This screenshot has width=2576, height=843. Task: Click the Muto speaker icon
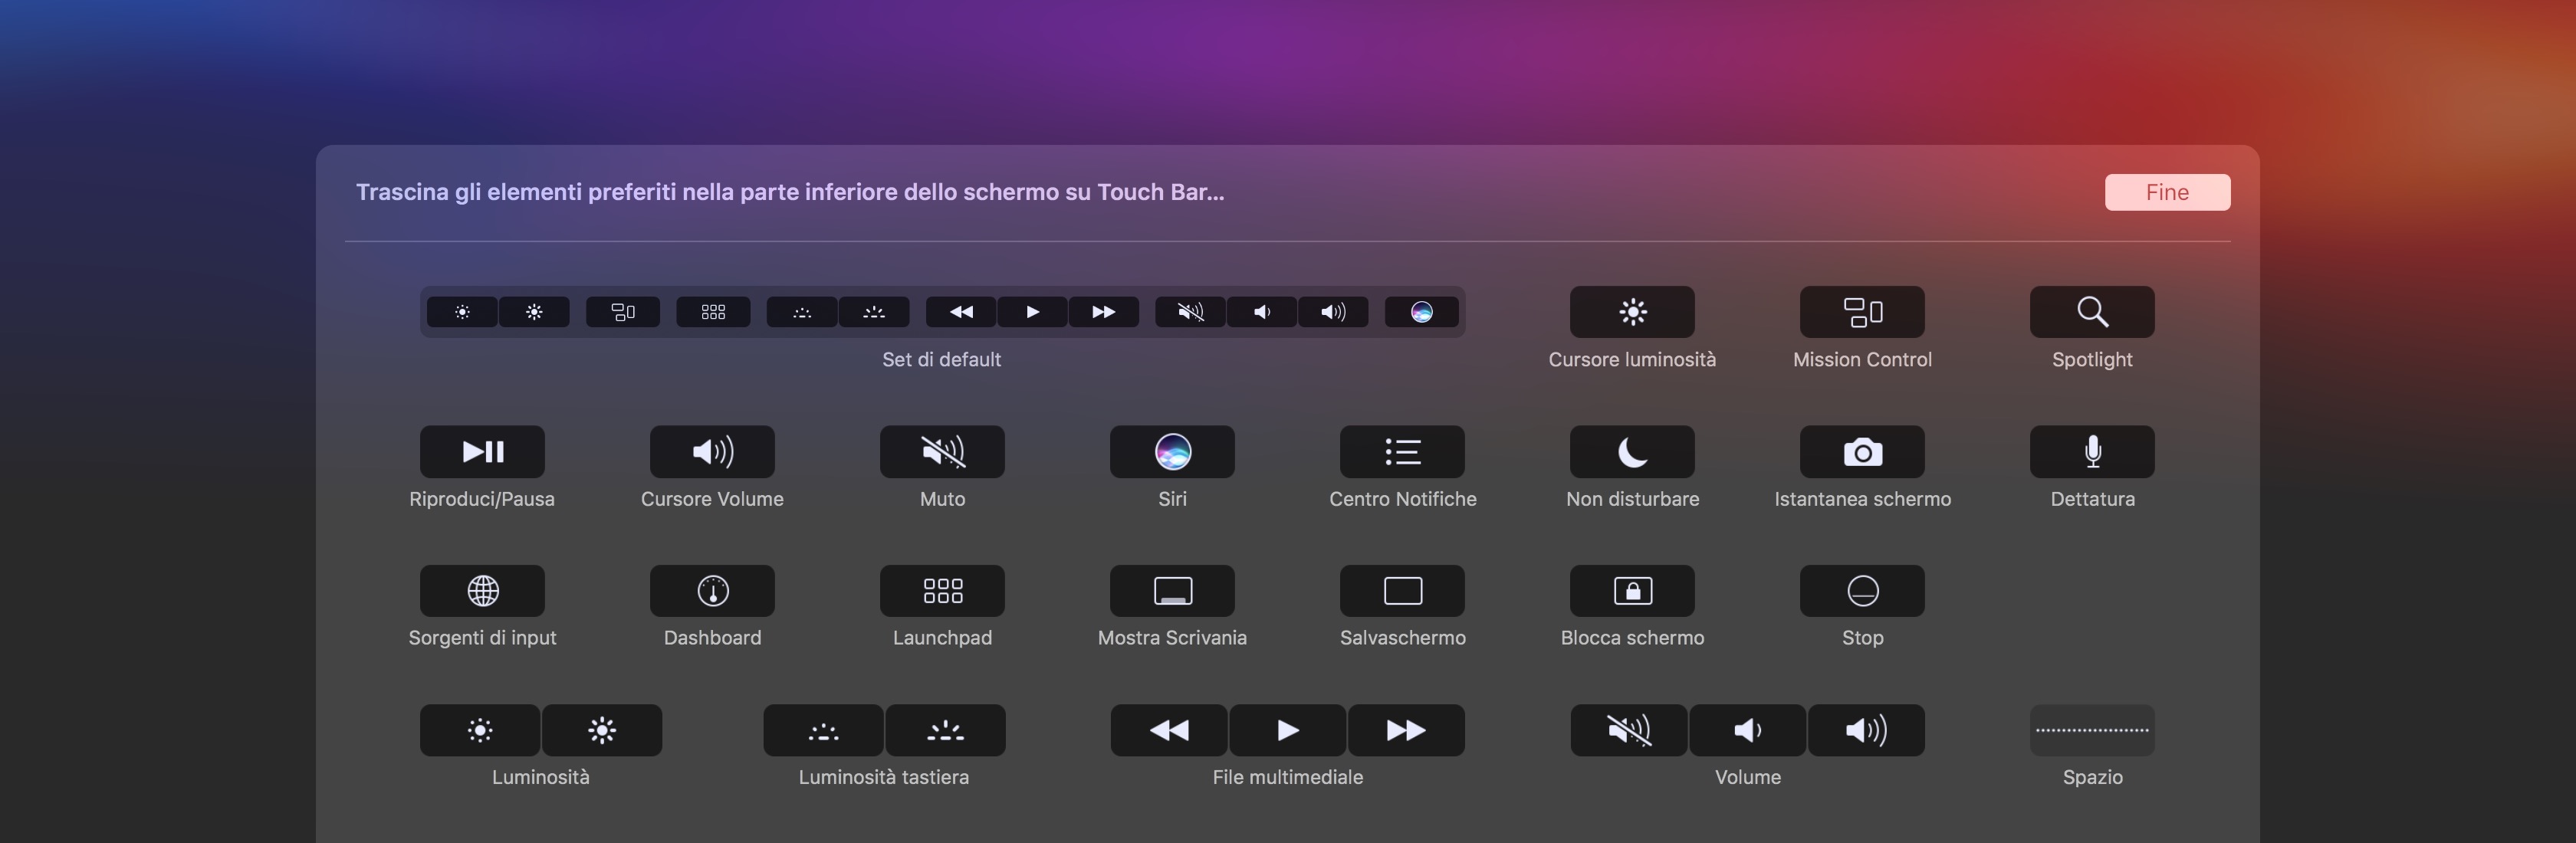942,452
